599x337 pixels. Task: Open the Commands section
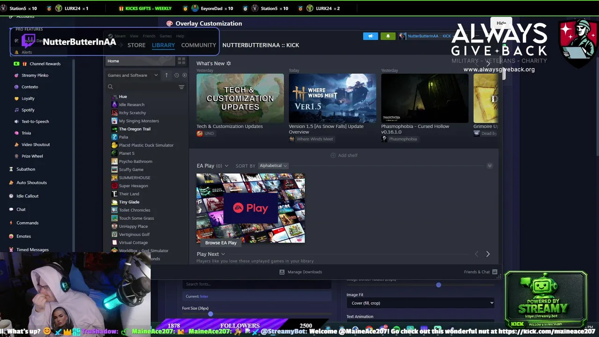coord(27,223)
